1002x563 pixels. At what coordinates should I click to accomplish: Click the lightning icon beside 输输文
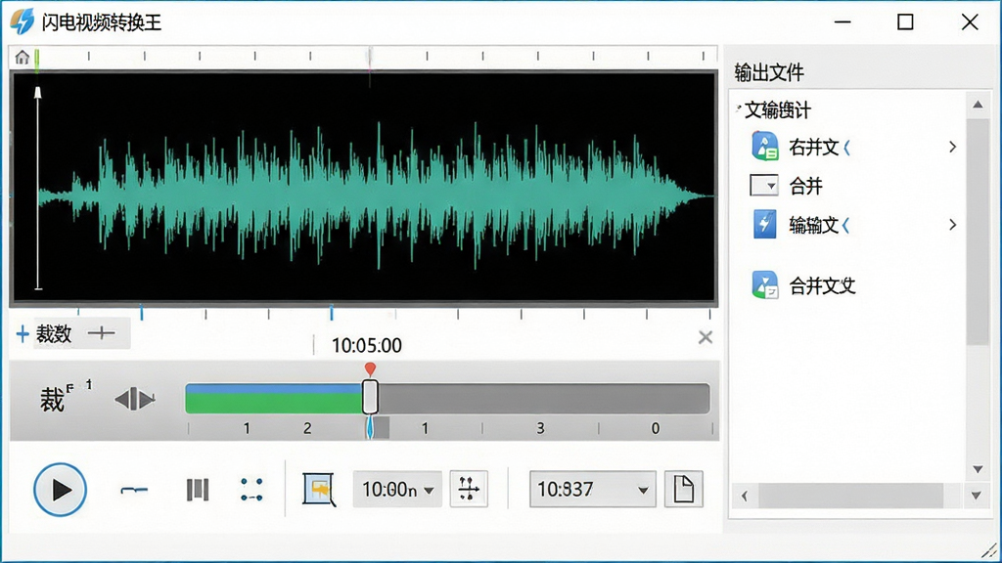(x=764, y=224)
